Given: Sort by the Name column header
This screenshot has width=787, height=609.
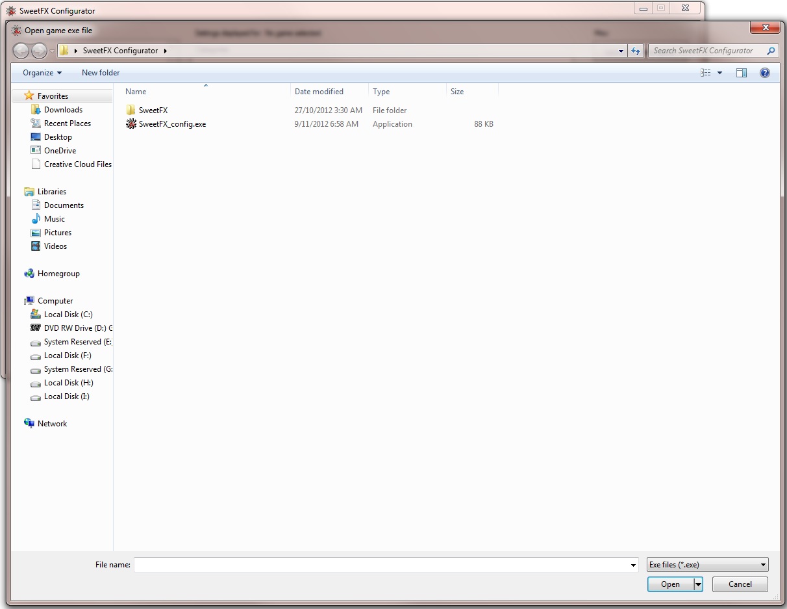Looking at the screenshot, I should [x=206, y=92].
